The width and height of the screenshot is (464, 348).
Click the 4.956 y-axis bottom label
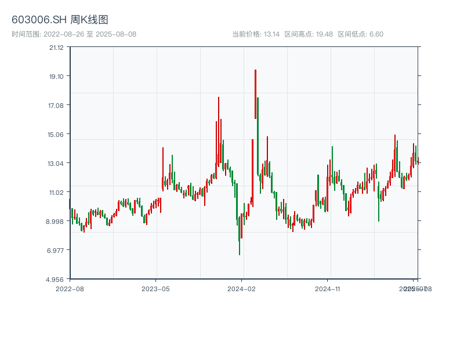click(56, 280)
